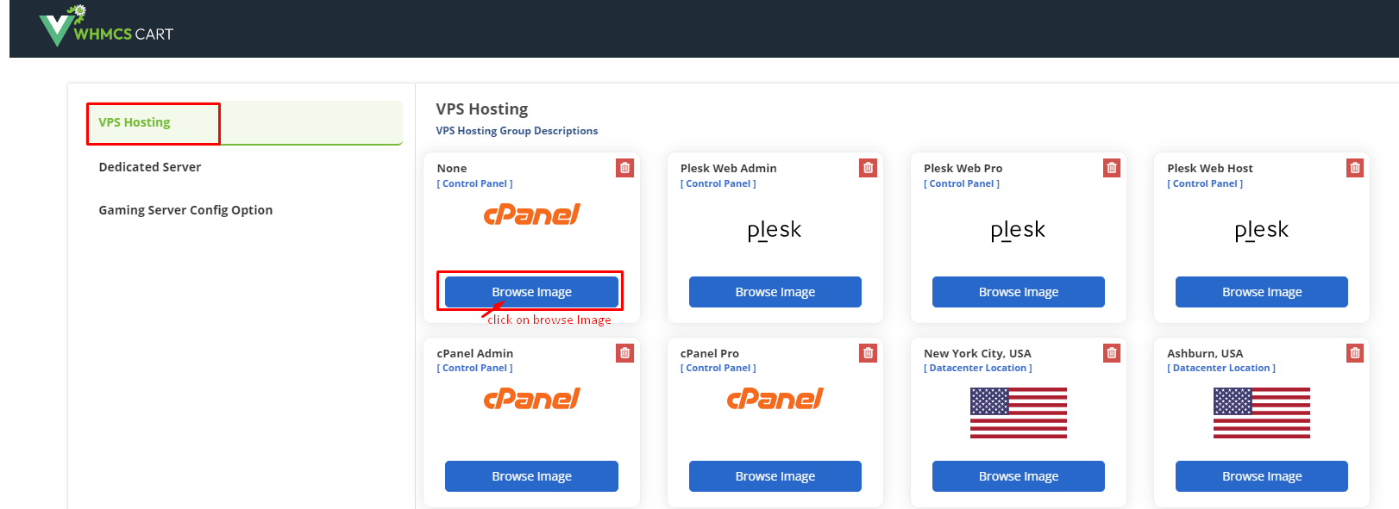Remove the cPanel Pro card
1399x509 pixels.
tap(868, 353)
